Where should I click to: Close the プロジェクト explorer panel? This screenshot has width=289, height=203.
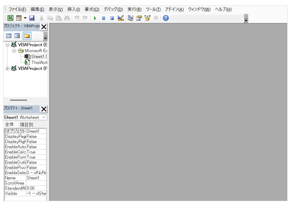(x=43, y=27)
